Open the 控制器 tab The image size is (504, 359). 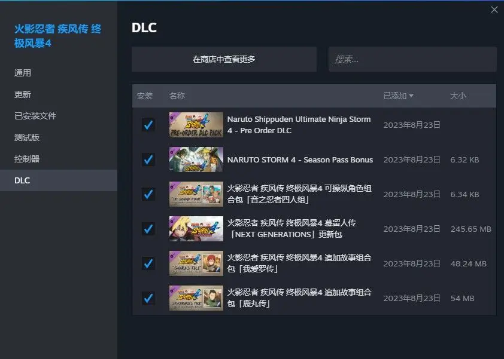[x=59, y=159]
